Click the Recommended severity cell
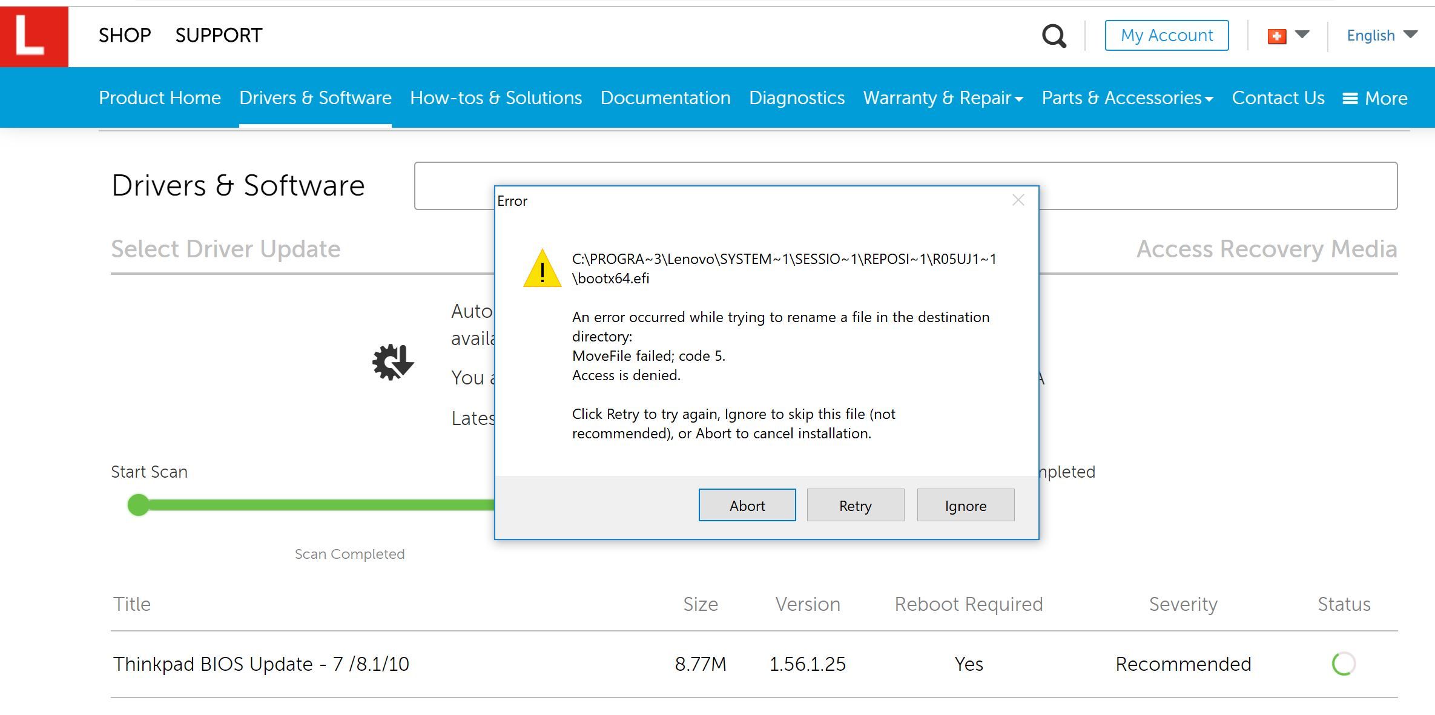1435x715 pixels. point(1183,664)
